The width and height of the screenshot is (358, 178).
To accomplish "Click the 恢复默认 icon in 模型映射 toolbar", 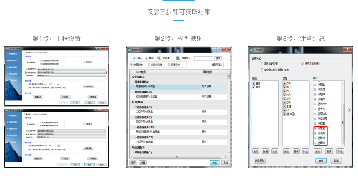I will [x=177, y=58].
